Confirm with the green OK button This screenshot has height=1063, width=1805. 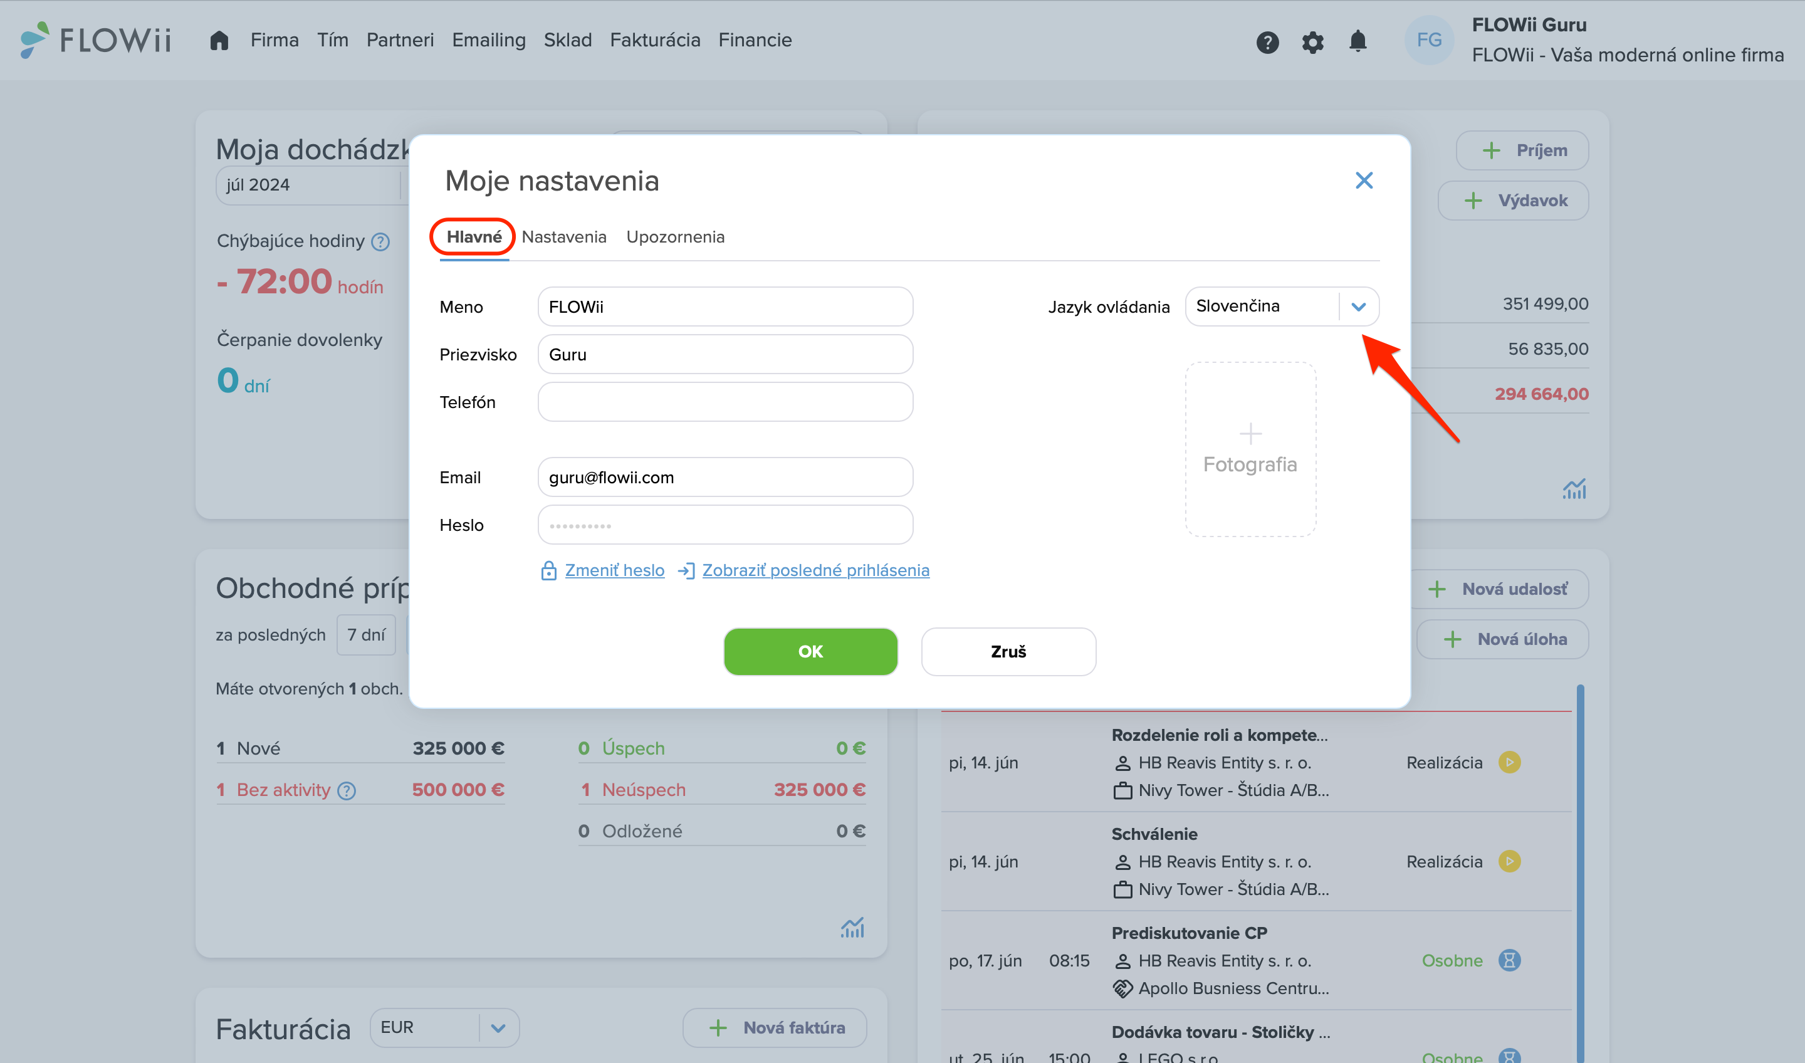(810, 651)
